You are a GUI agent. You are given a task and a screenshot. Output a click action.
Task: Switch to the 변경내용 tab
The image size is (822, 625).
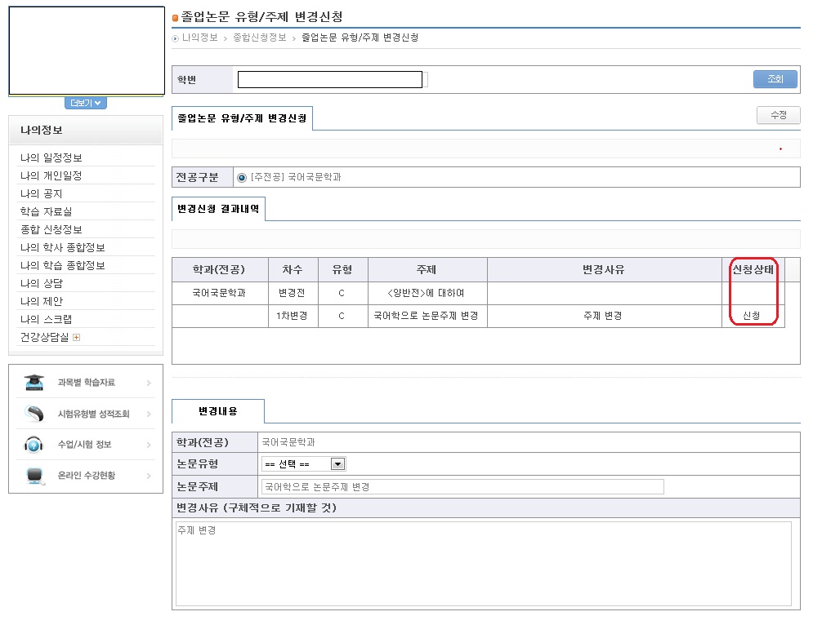(x=217, y=410)
